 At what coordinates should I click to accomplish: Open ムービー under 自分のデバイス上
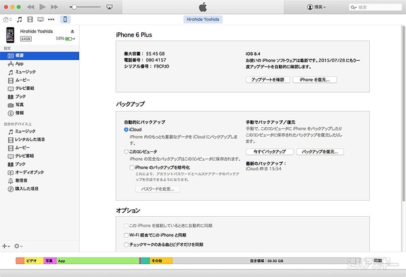click(40, 148)
